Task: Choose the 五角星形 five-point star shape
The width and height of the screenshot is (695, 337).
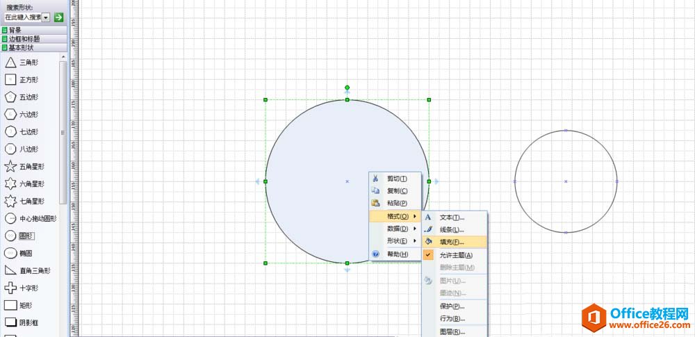Action: point(11,167)
